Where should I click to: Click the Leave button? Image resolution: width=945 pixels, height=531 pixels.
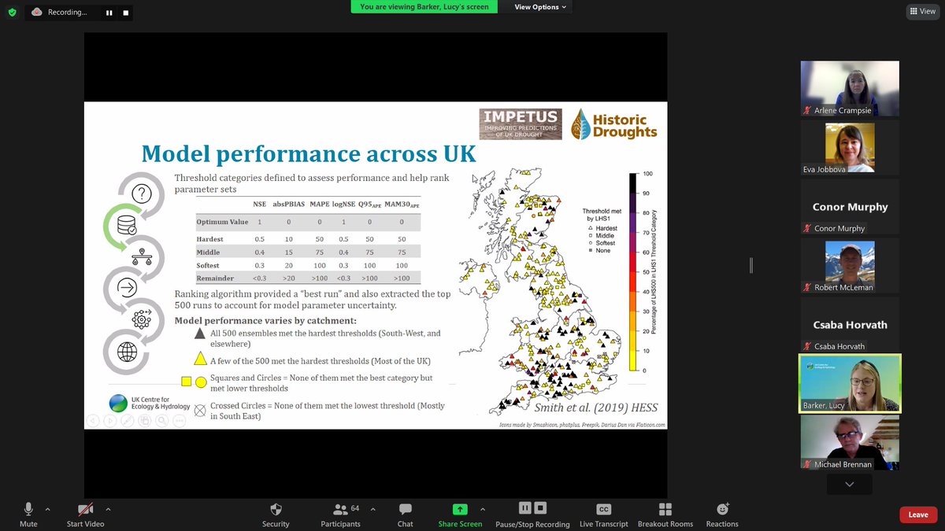(917, 514)
